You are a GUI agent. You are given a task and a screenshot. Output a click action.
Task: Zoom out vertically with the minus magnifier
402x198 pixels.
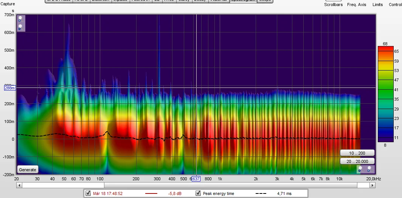[20, 27]
